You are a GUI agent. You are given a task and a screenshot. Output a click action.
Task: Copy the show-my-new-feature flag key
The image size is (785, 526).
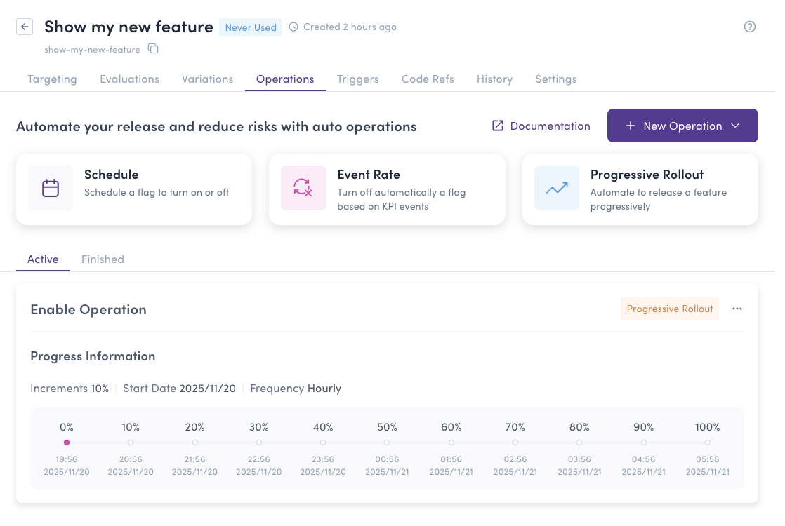[153, 49]
